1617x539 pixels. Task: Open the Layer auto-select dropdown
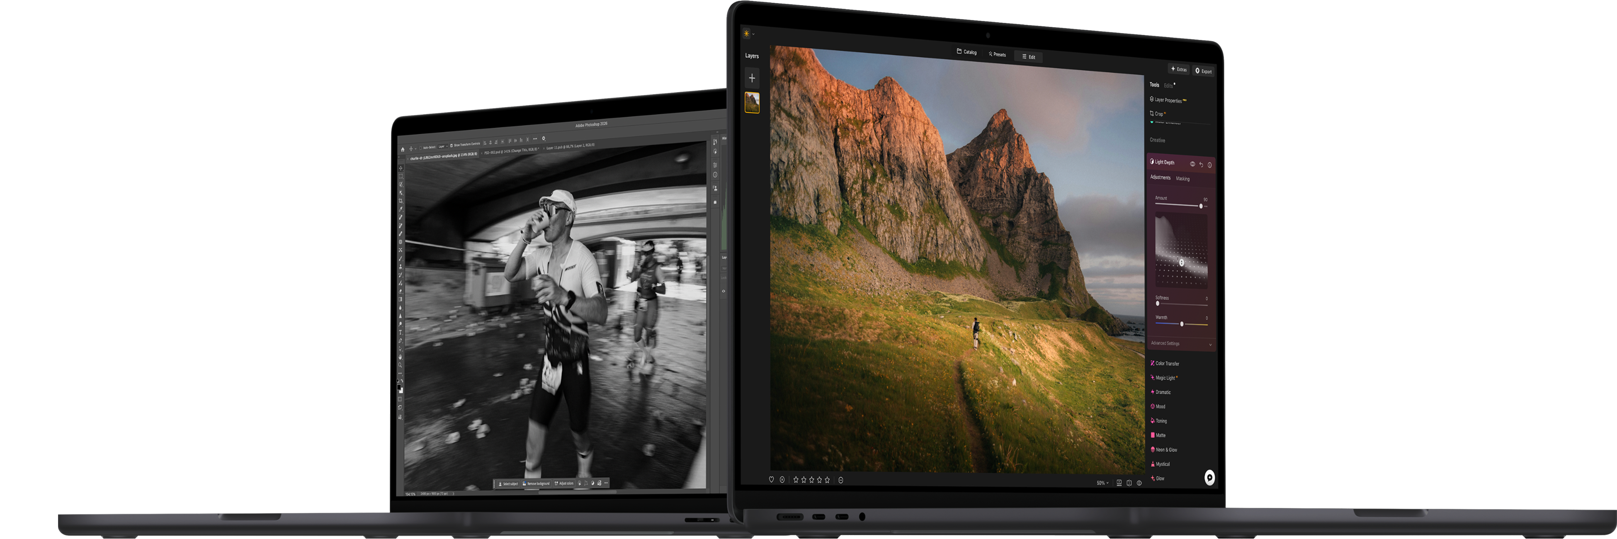(x=443, y=147)
